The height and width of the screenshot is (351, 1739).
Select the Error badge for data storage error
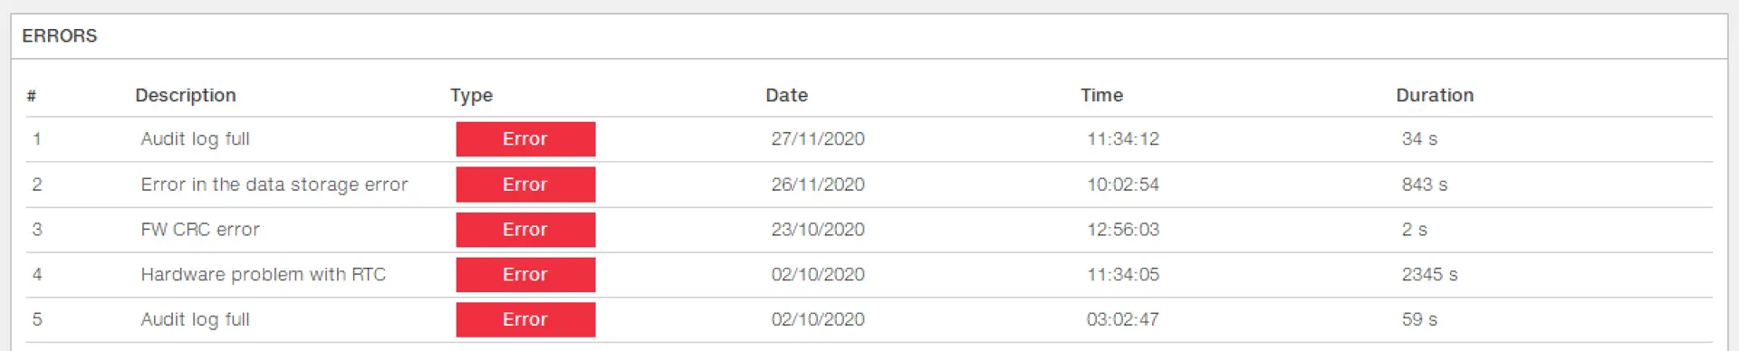click(x=525, y=185)
